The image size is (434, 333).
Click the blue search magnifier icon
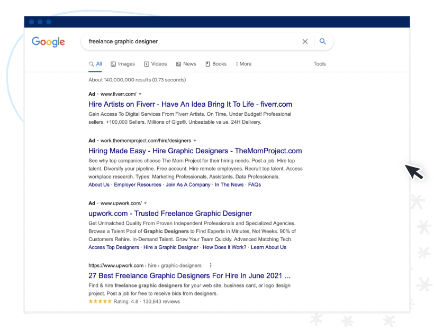click(322, 41)
